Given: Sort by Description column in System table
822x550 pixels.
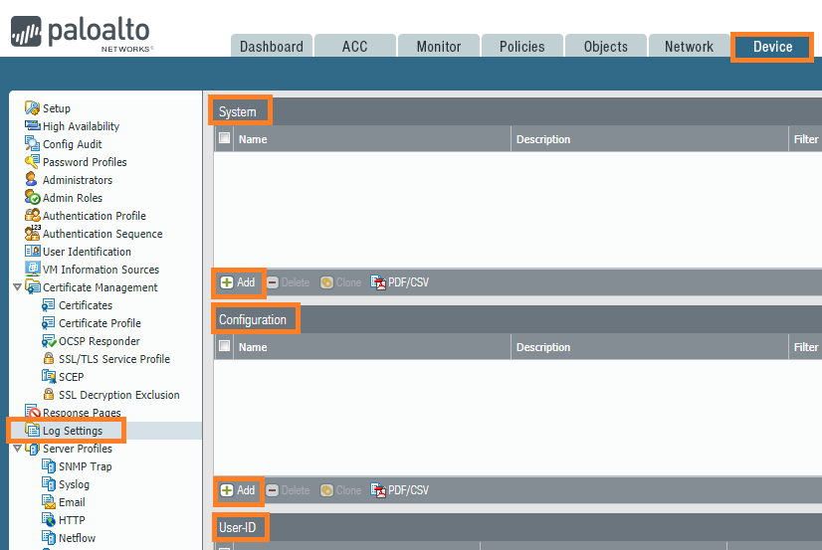Looking at the screenshot, I should [543, 139].
